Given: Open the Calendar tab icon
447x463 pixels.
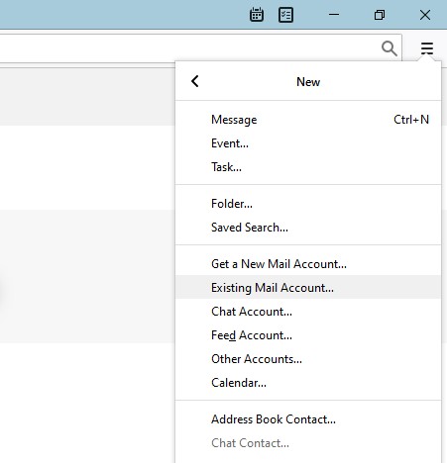Looking at the screenshot, I should [x=257, y=15].
